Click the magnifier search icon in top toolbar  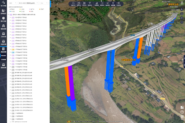click(73, 3)
